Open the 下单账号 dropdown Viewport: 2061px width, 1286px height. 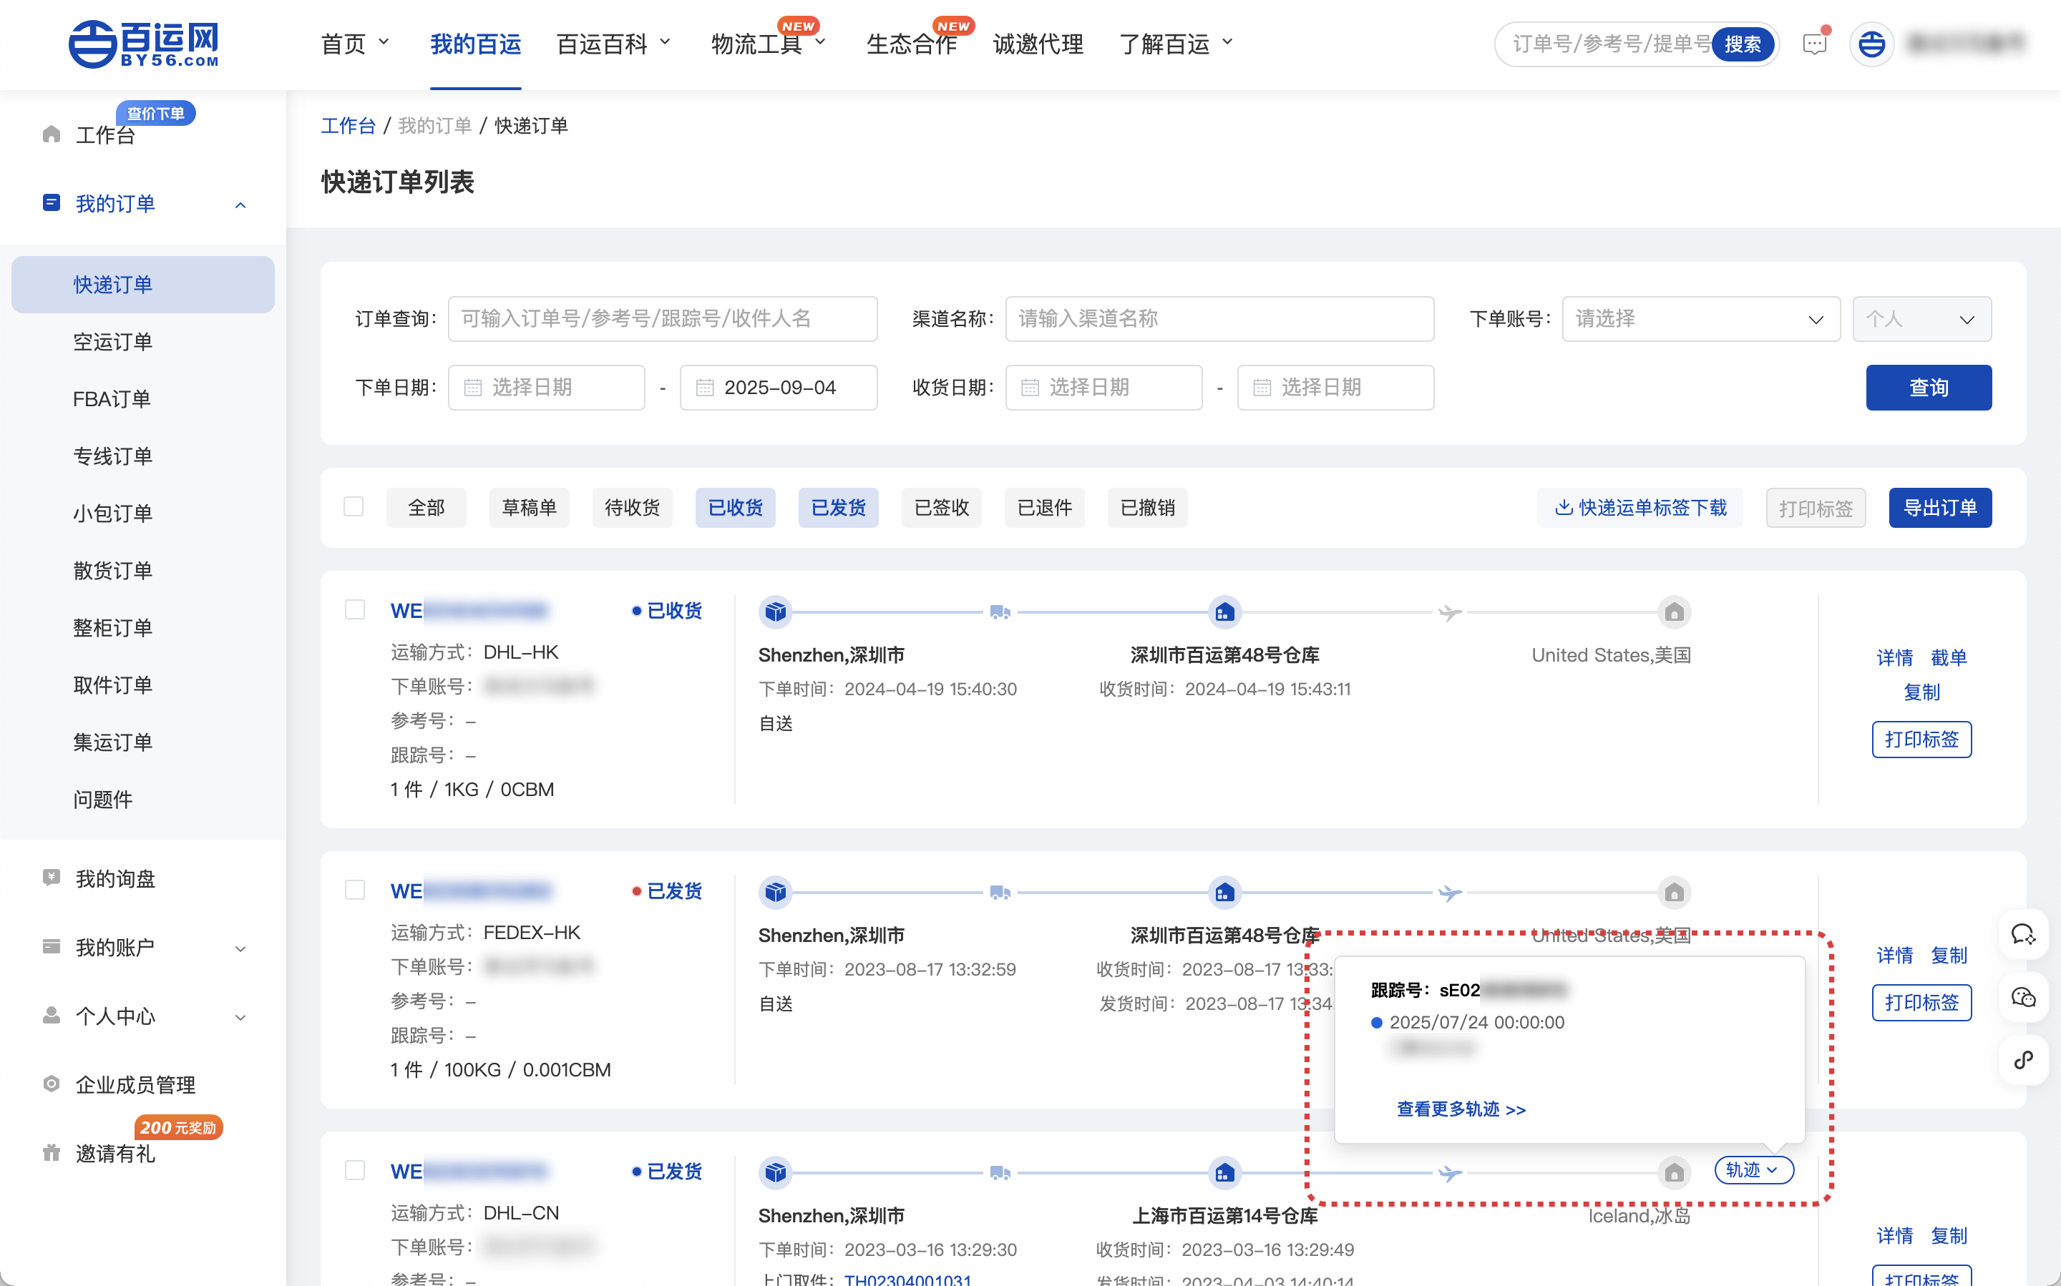[x=1700, y=319]
